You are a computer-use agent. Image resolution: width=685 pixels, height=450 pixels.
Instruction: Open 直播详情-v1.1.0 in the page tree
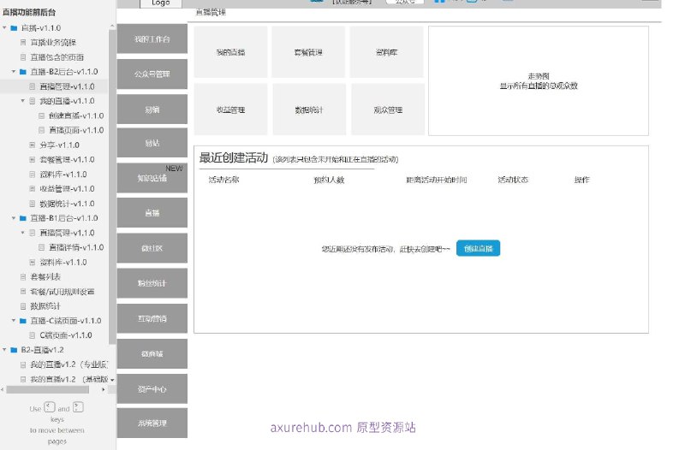coord(76,247)
